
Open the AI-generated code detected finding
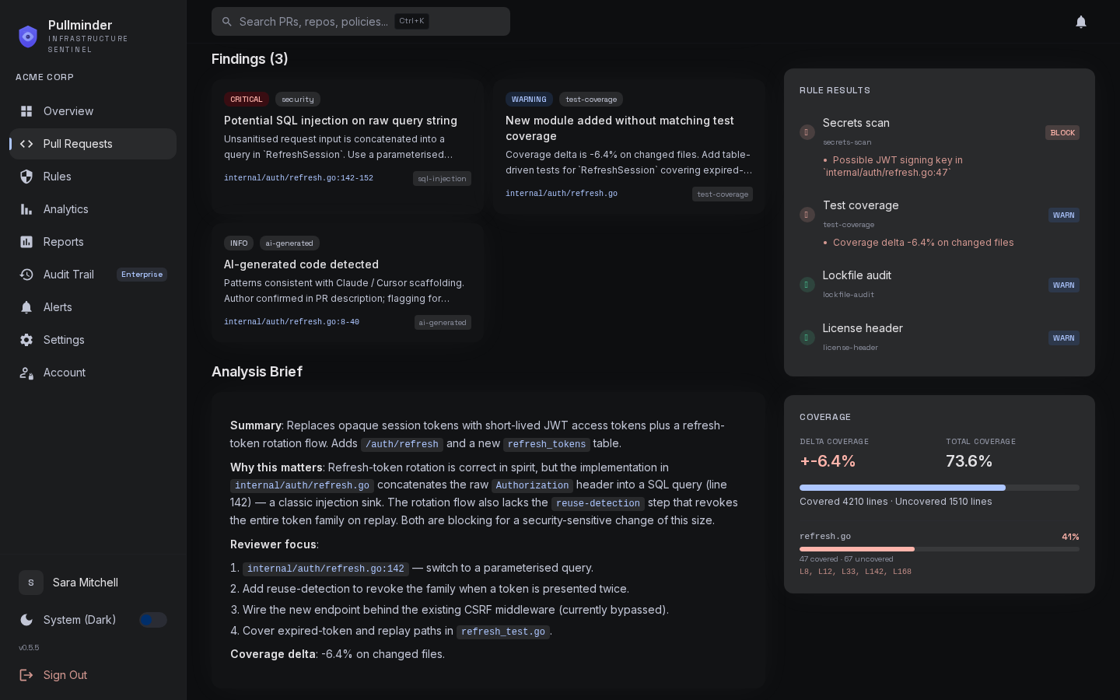tap(348, 283)
